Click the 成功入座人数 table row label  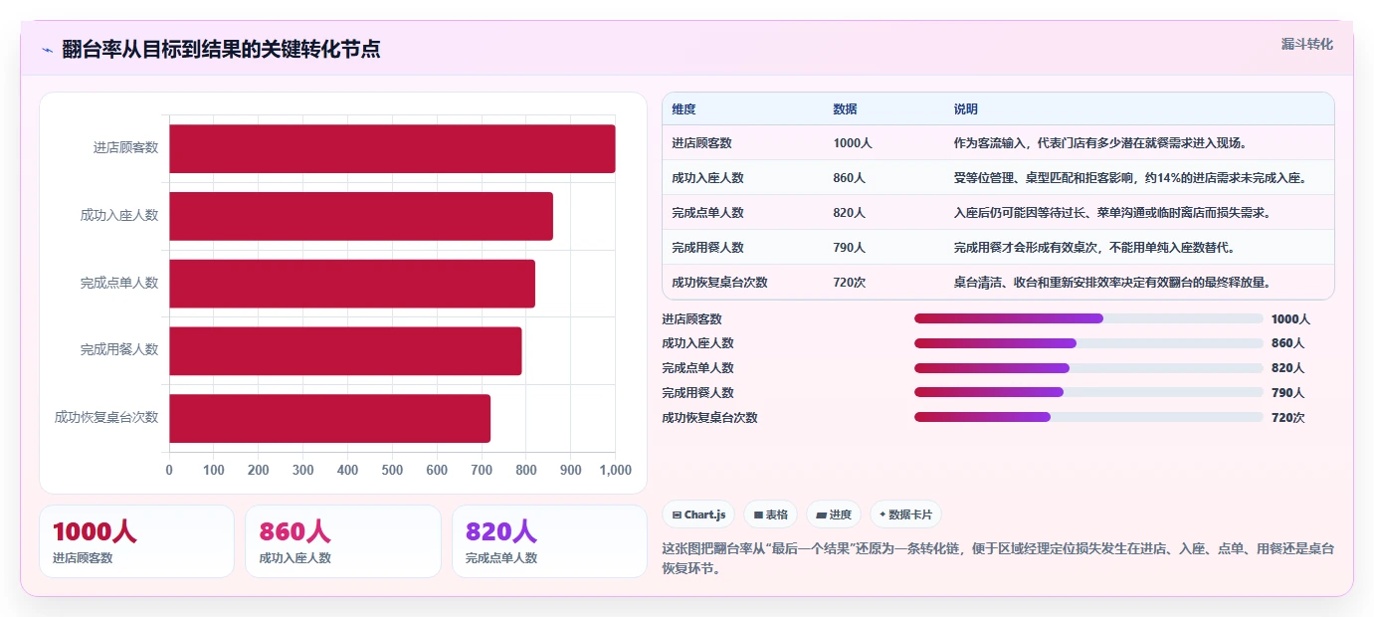click(707, 178)
